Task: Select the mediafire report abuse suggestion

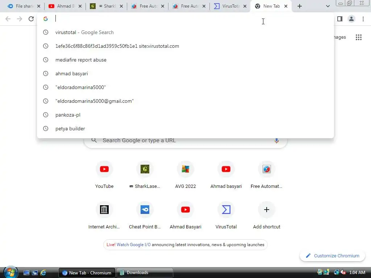Action: (185, 60)
